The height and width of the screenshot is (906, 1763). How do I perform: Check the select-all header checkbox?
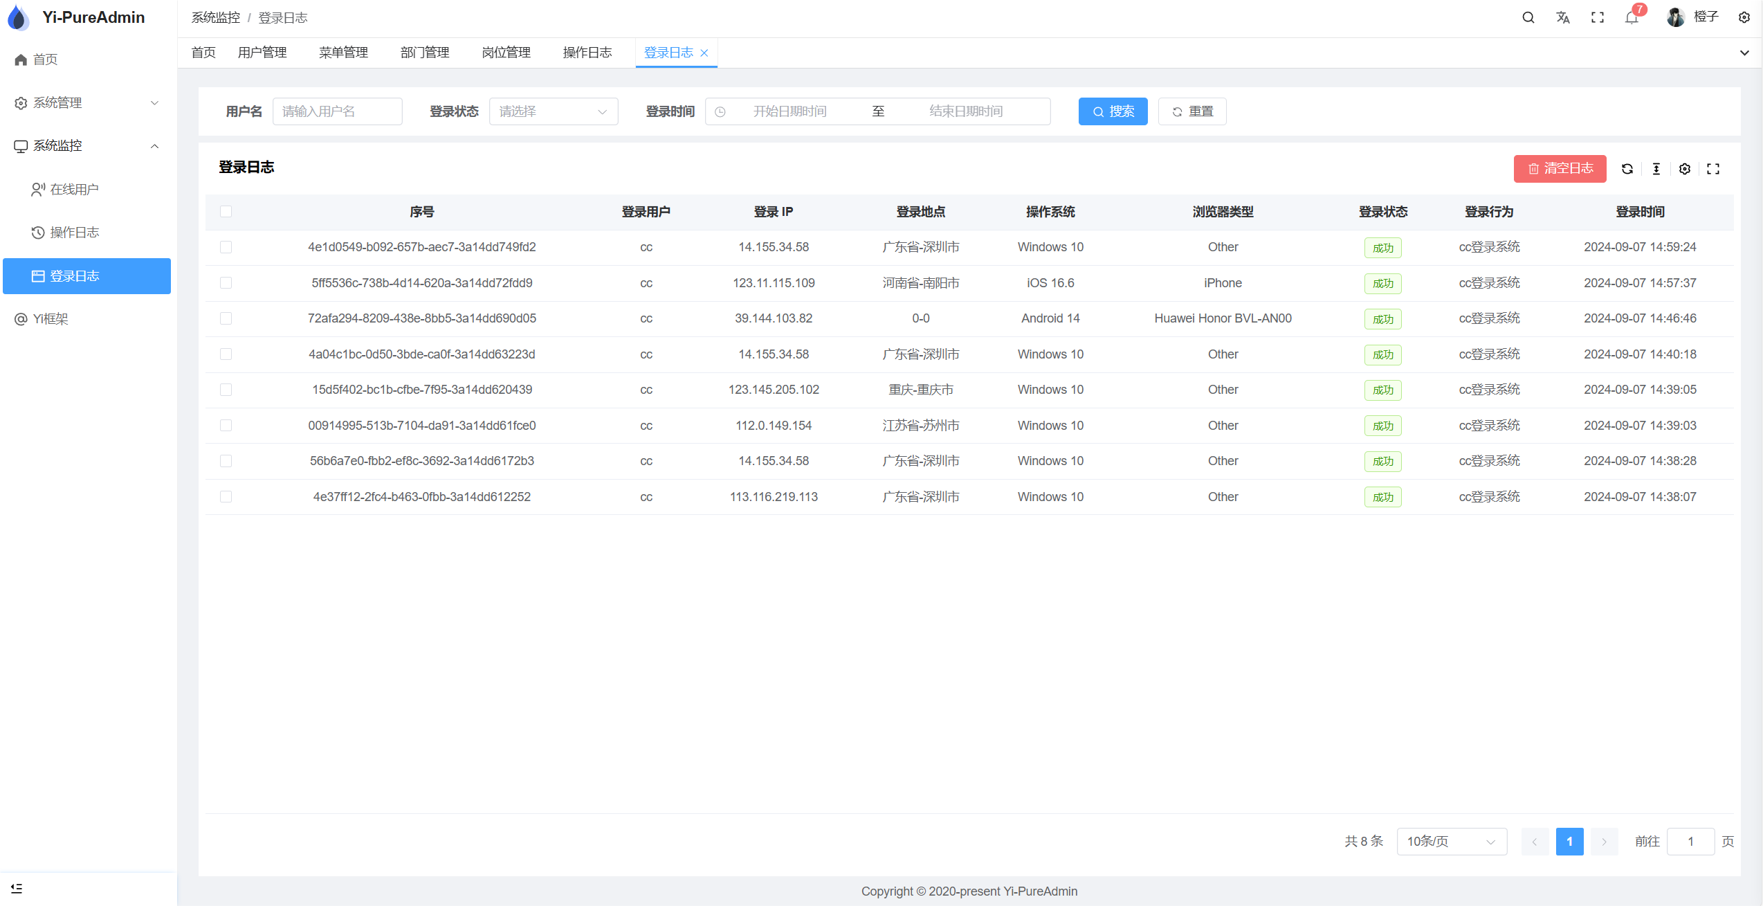[226, 212]
